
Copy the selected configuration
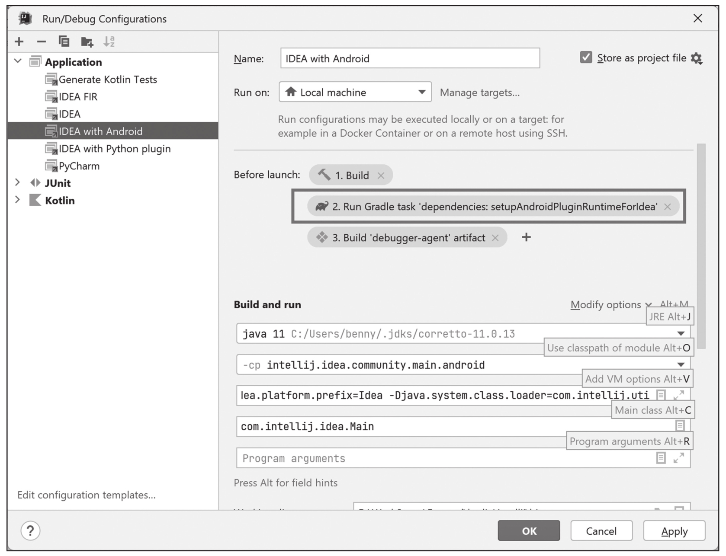[64, 42]
